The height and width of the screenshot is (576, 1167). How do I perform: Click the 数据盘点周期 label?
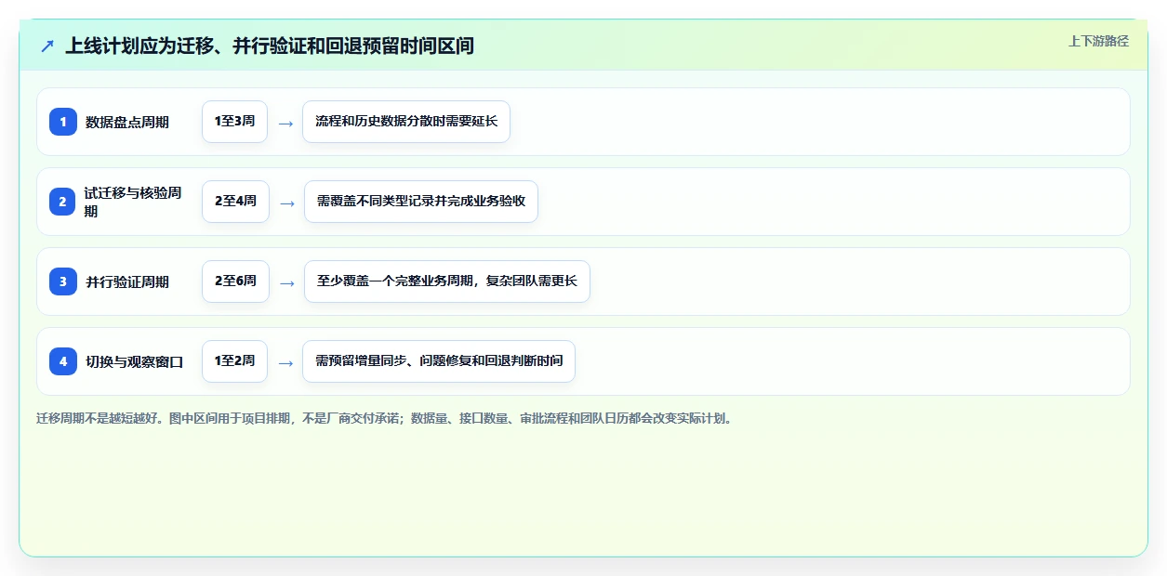(127, 122)
